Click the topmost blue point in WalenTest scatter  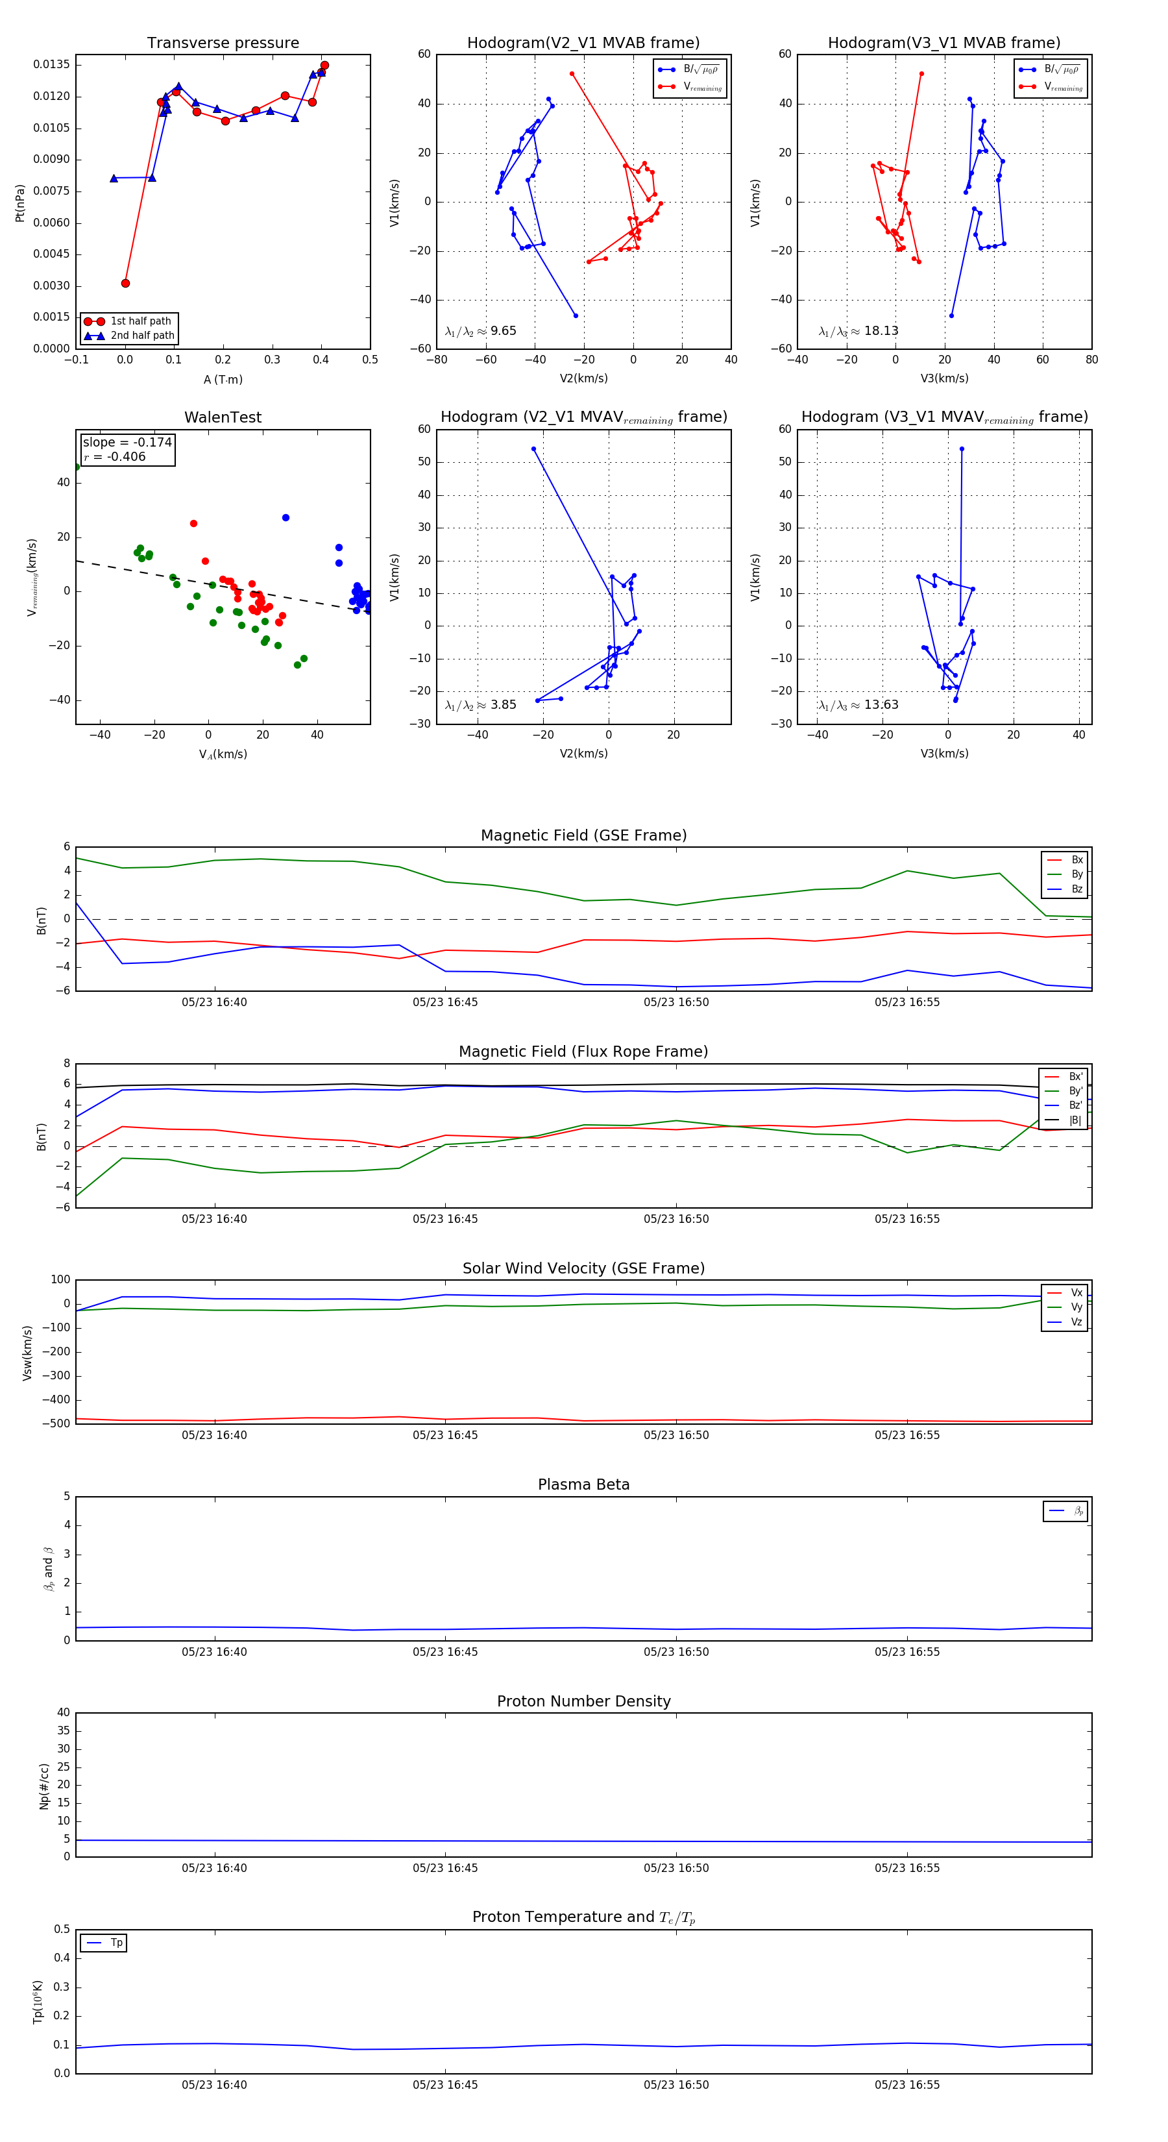[286, 518]
